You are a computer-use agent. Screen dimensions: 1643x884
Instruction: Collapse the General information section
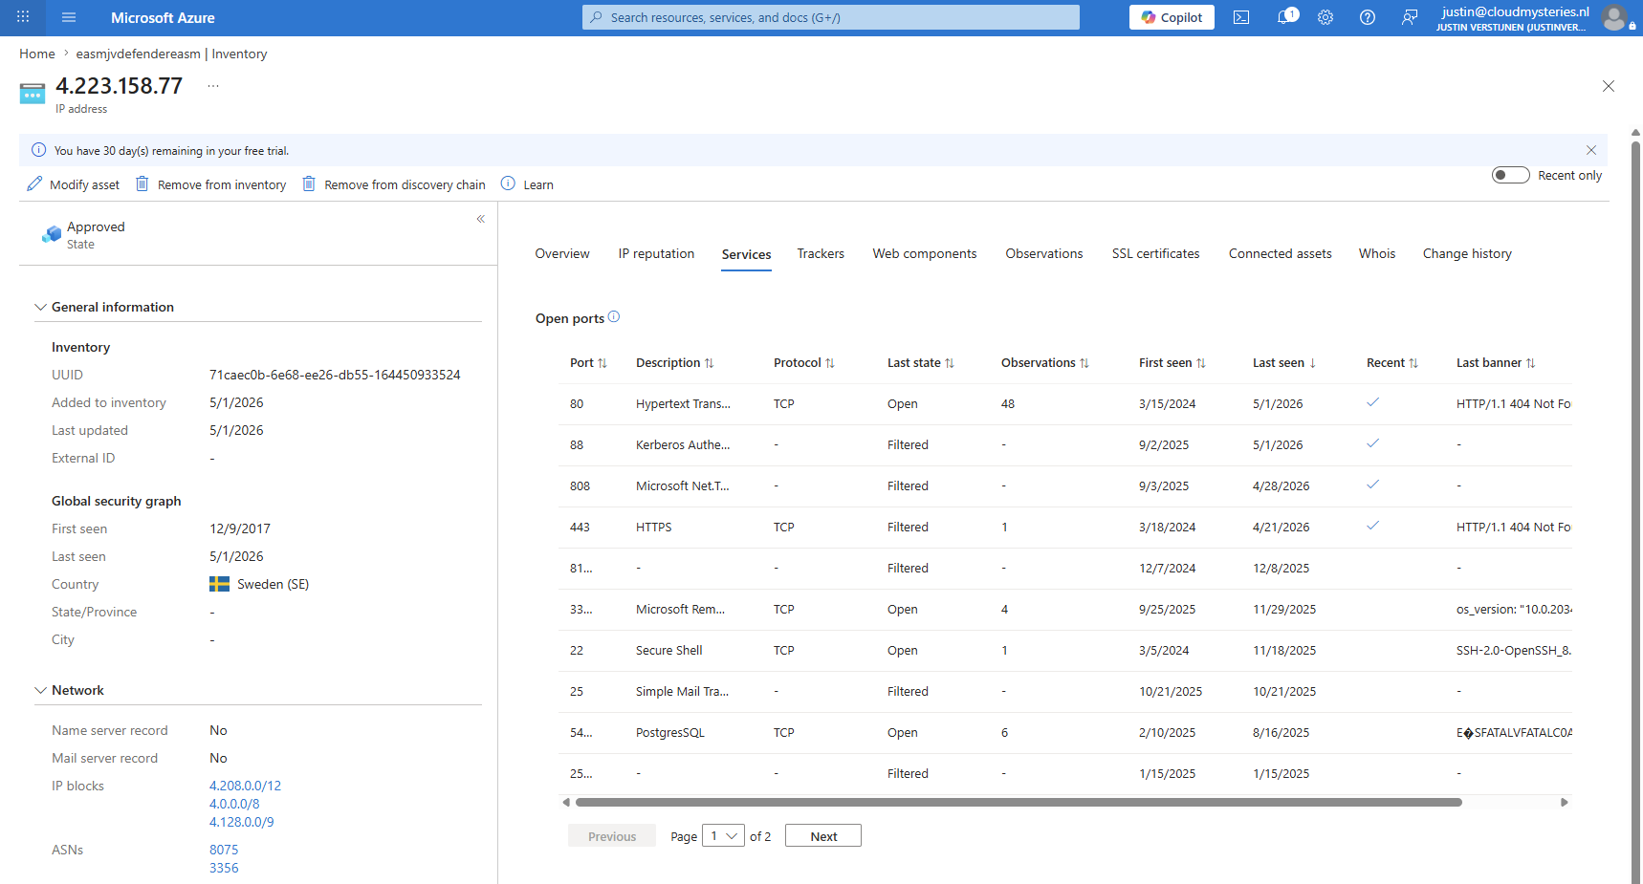[x=40, y=307]
